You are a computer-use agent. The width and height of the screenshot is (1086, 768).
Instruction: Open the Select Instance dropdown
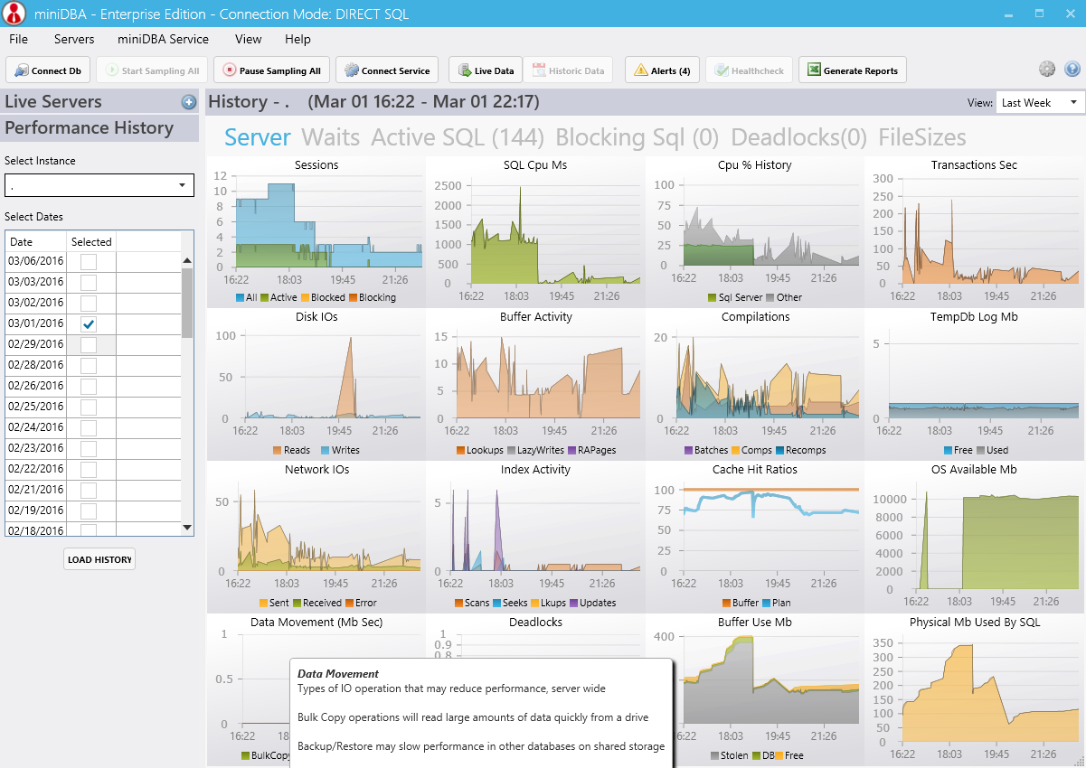pos(99,185)
